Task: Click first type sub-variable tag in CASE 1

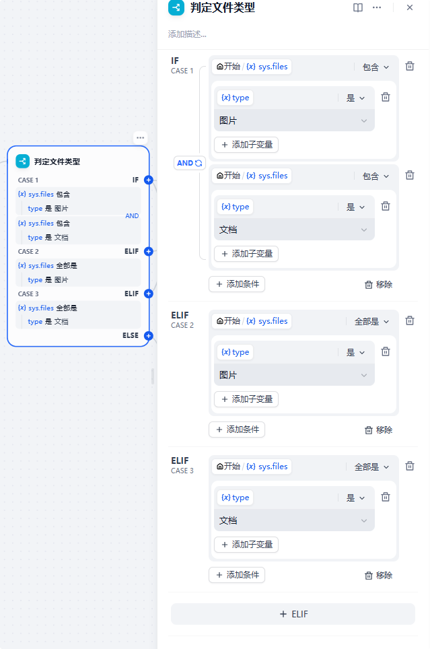Action: (x=235, y=98)
